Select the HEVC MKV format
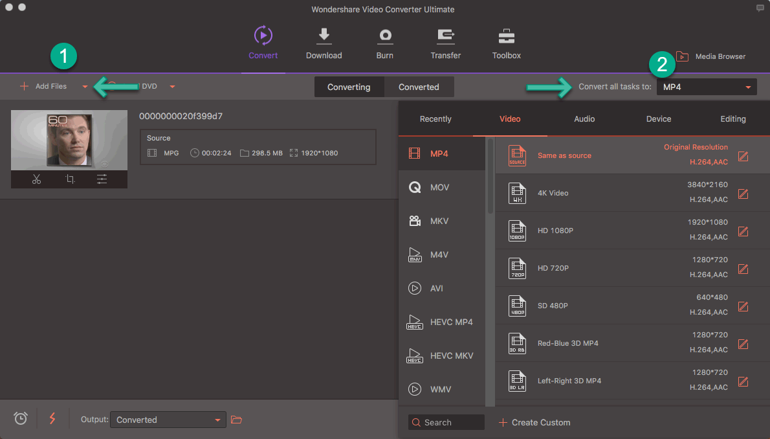 [x=442, y=355]
